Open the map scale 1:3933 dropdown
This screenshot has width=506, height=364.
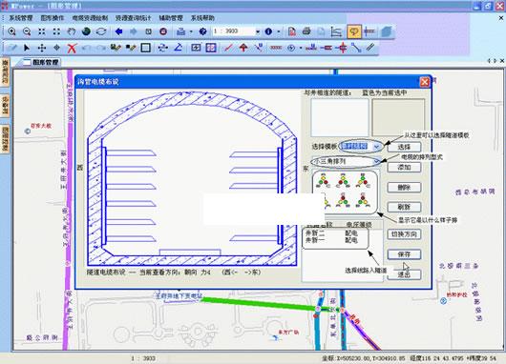(x=258, y=31)
